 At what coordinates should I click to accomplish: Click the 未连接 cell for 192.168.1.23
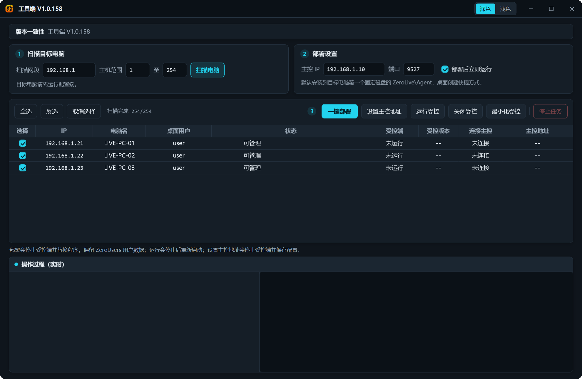click(x=481, y=168)
